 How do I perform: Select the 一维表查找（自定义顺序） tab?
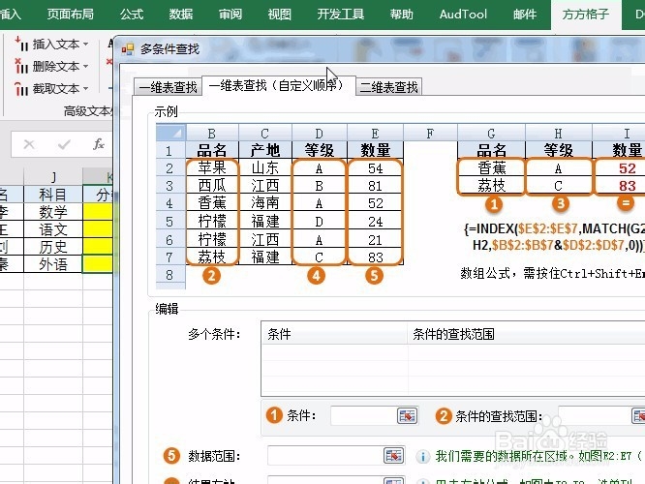[279, 85]
